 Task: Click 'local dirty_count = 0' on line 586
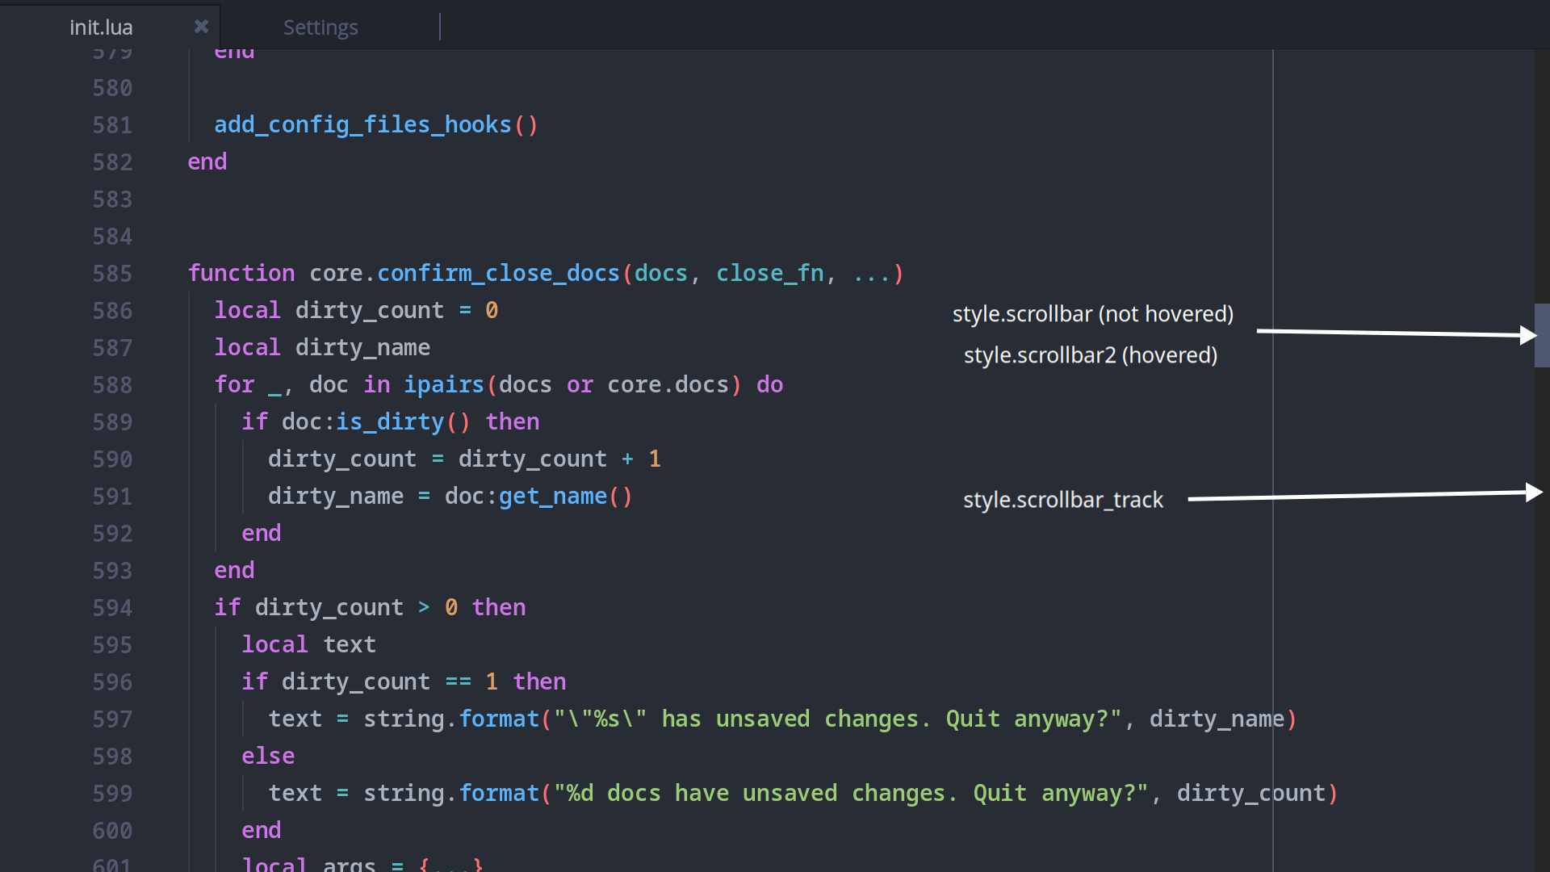click(x=356, y=311)
